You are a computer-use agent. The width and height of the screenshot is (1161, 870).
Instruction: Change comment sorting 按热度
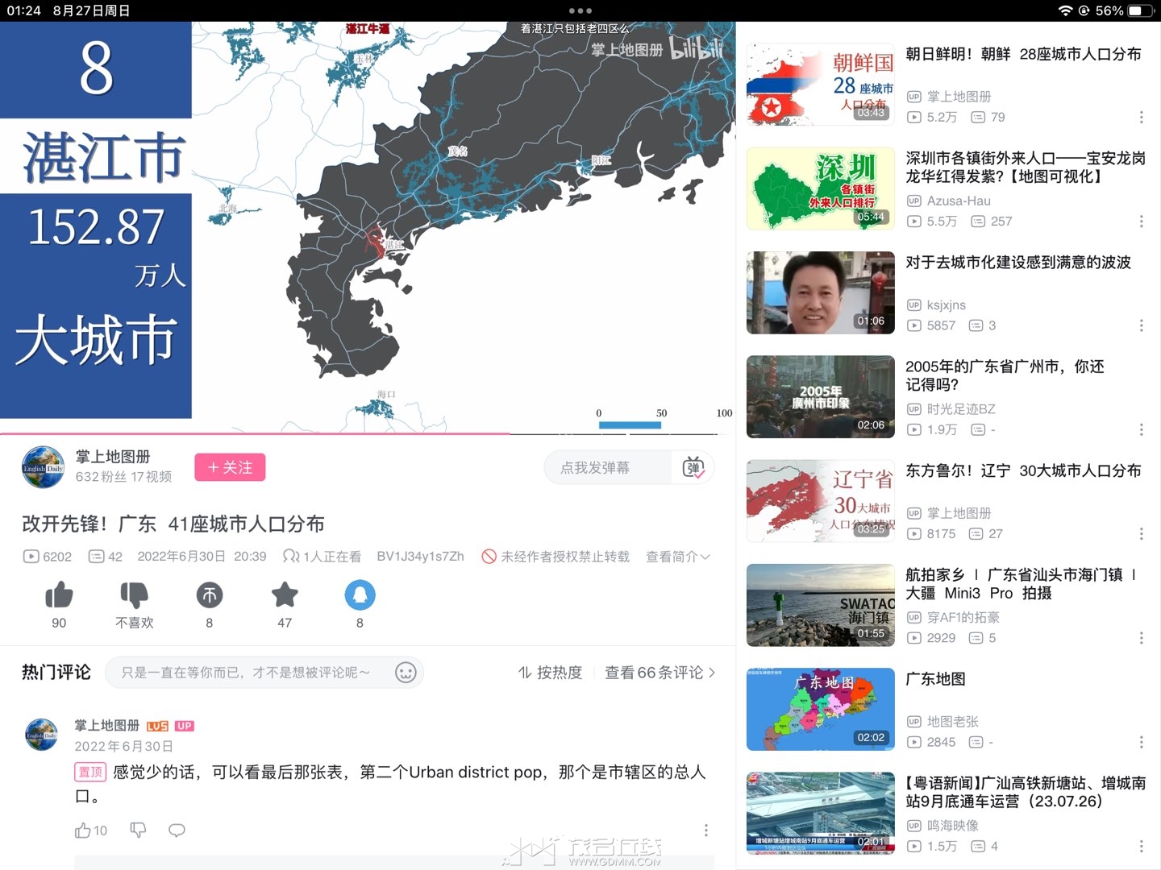(551, 673)
